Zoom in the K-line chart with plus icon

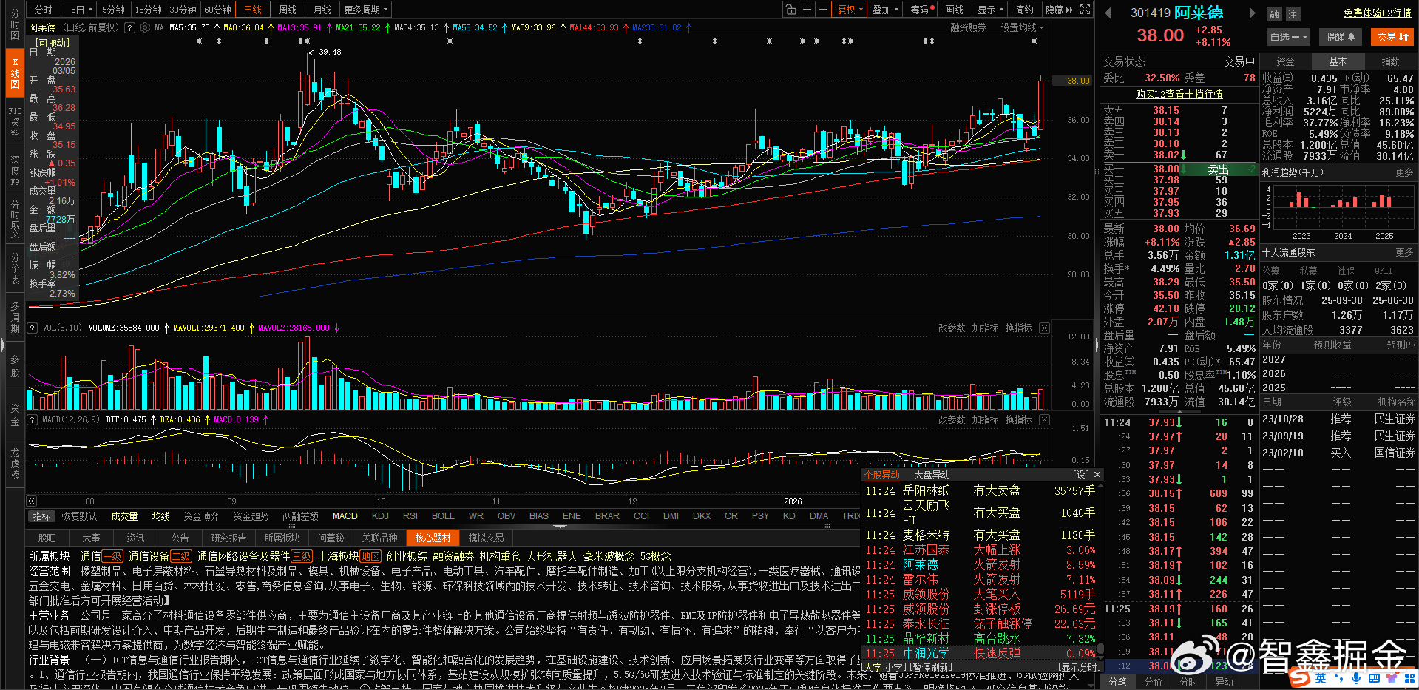coord(807,10)
